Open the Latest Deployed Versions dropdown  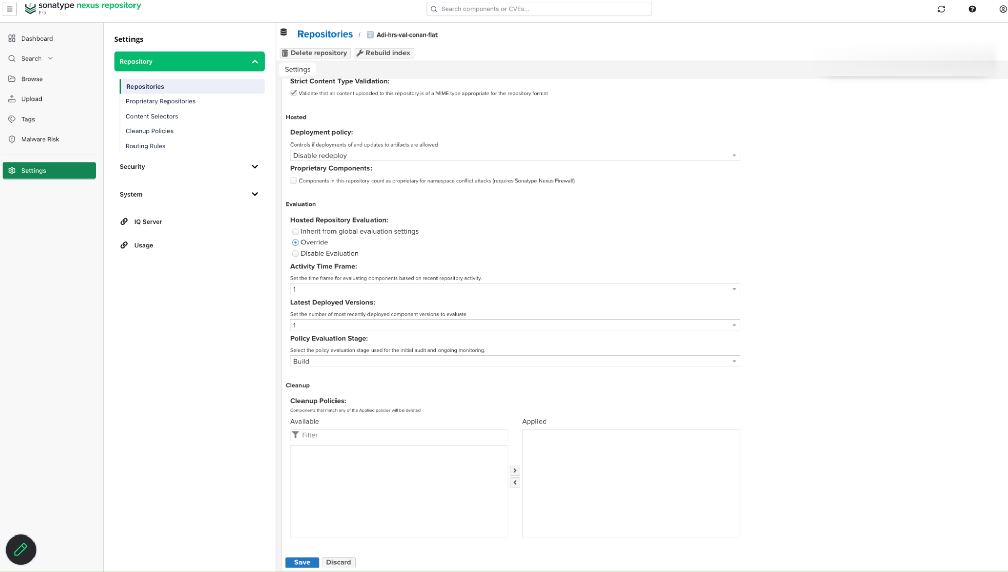[x=515, y=326]
